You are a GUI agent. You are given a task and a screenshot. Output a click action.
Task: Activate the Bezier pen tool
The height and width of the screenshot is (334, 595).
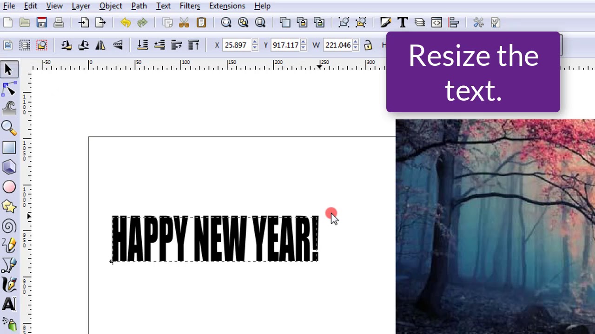(x=9, y=265)
